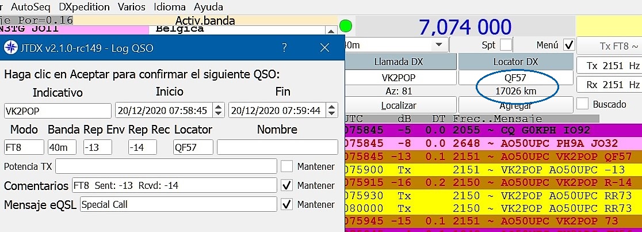The height and width of the screenshot is (232, 642).
Task: Click the DX grid field showing QF57
Action: [x=515, y=78]
